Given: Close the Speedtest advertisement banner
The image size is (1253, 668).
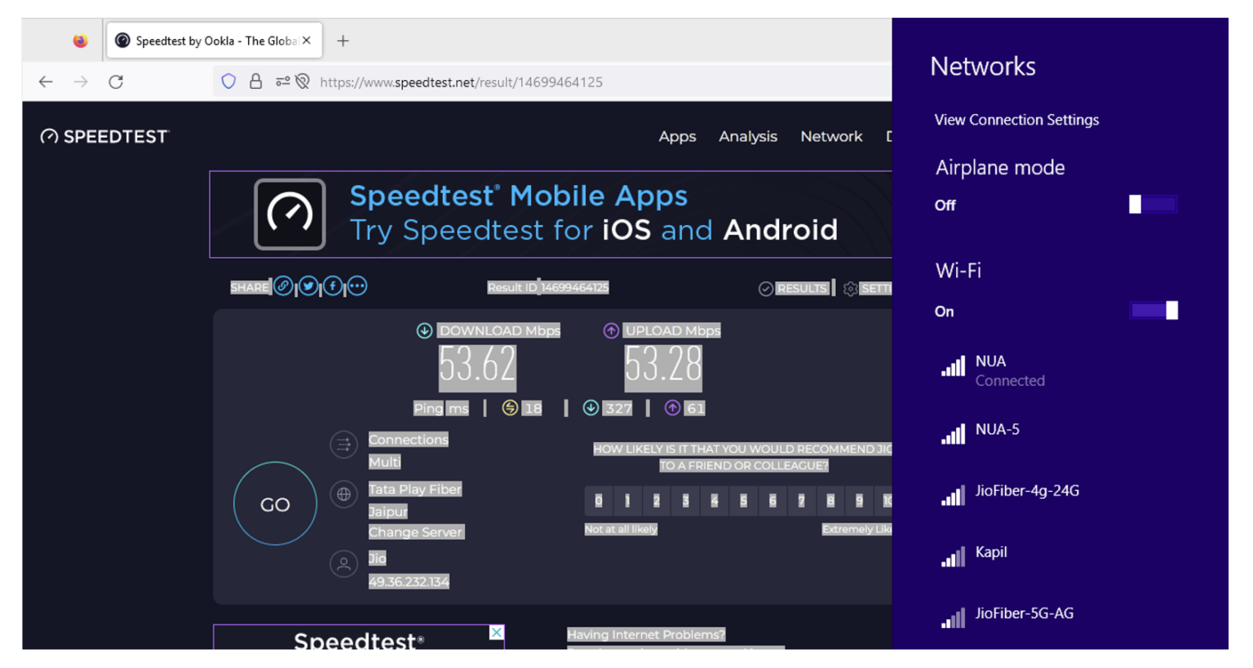Looking at the screenshot, I should (x=496, y=633).
